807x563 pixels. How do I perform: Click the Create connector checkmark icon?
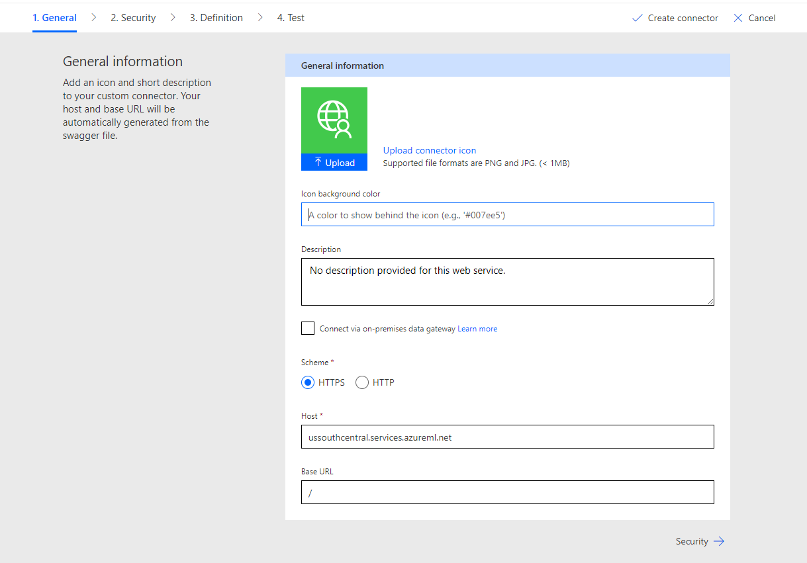[636, 18]
